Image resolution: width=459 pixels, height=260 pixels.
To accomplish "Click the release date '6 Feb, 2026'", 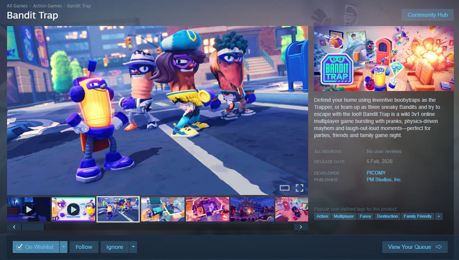I will point(379,161).
